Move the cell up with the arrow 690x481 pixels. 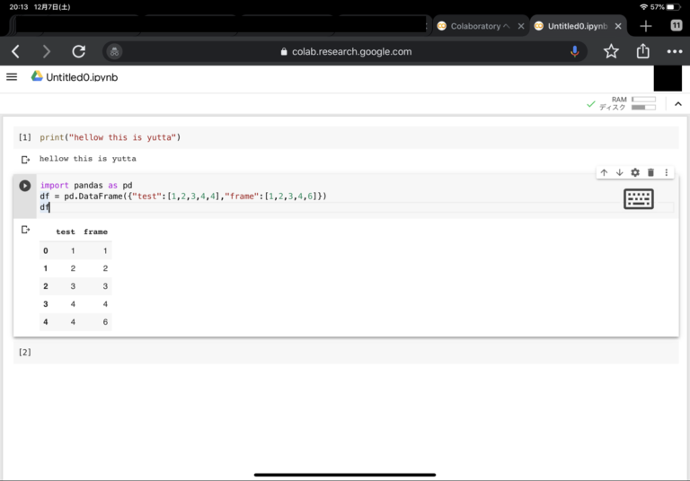point(604,172)
